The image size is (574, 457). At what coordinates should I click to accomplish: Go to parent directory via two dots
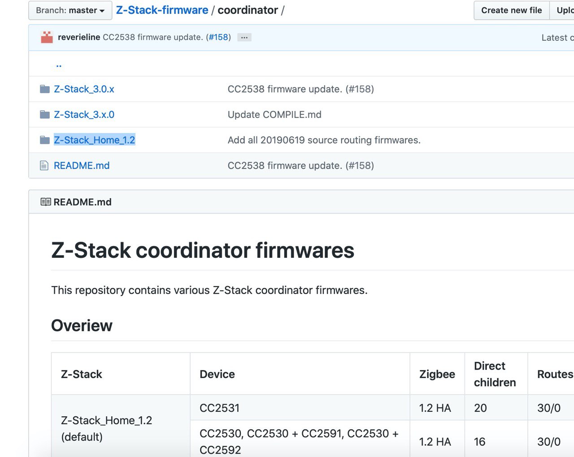(59, 65)
